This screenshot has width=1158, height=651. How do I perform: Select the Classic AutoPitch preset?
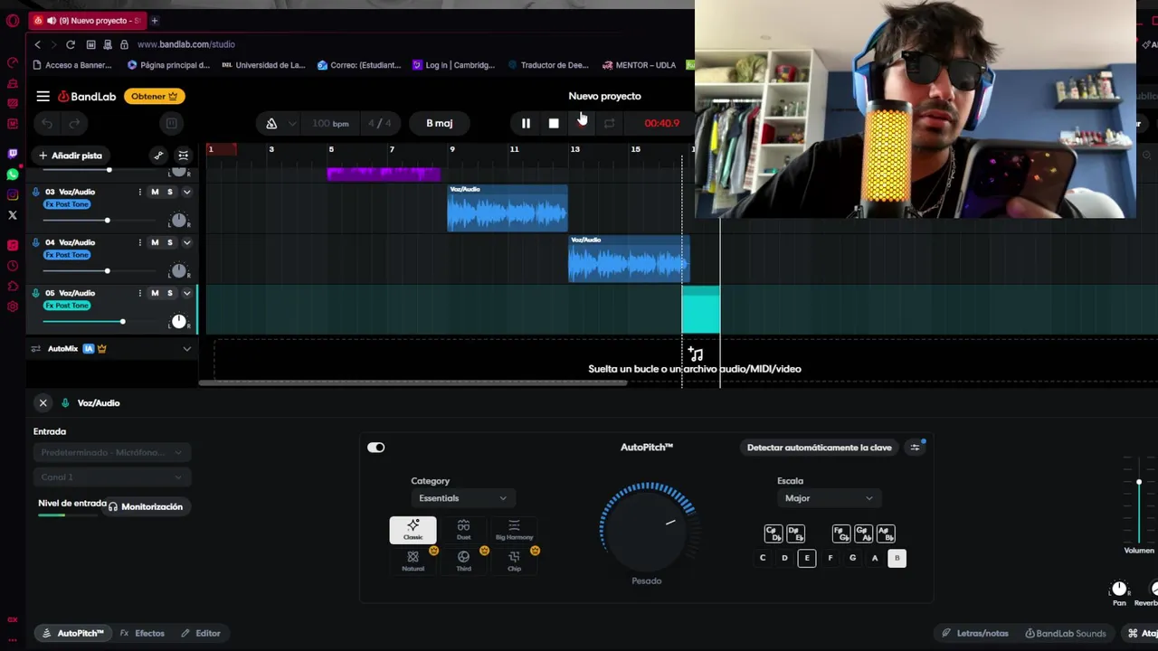[x=413, y=530]
